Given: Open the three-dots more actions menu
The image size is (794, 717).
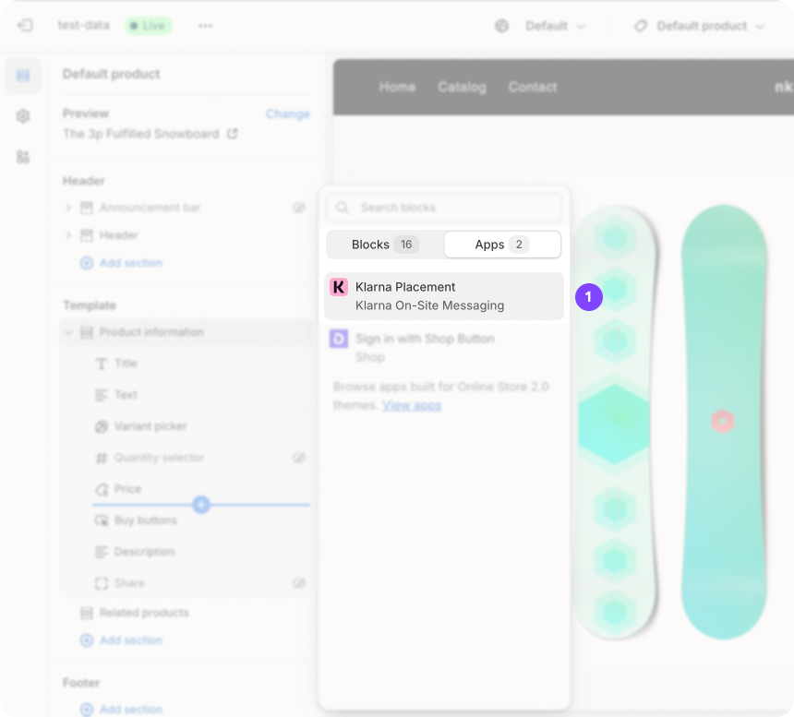Looking at the screenshot, I should [x=205, y=26].
